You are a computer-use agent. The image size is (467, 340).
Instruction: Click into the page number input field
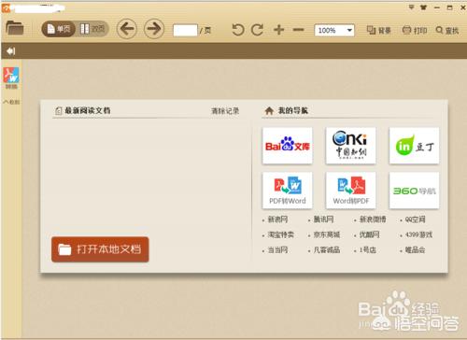[x=185, y=30]
